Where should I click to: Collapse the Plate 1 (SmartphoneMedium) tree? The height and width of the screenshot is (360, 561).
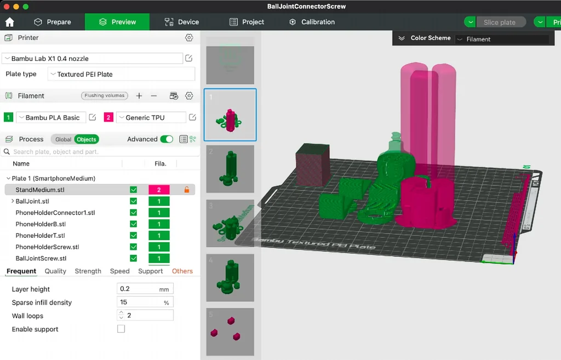[8, 178]
